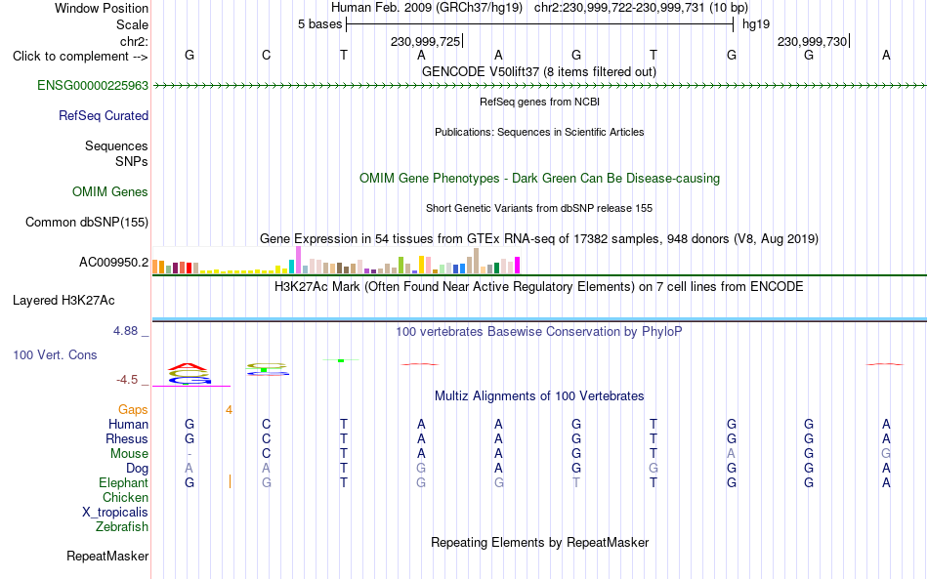Select the Mouse species label

[x=129, y=454]
